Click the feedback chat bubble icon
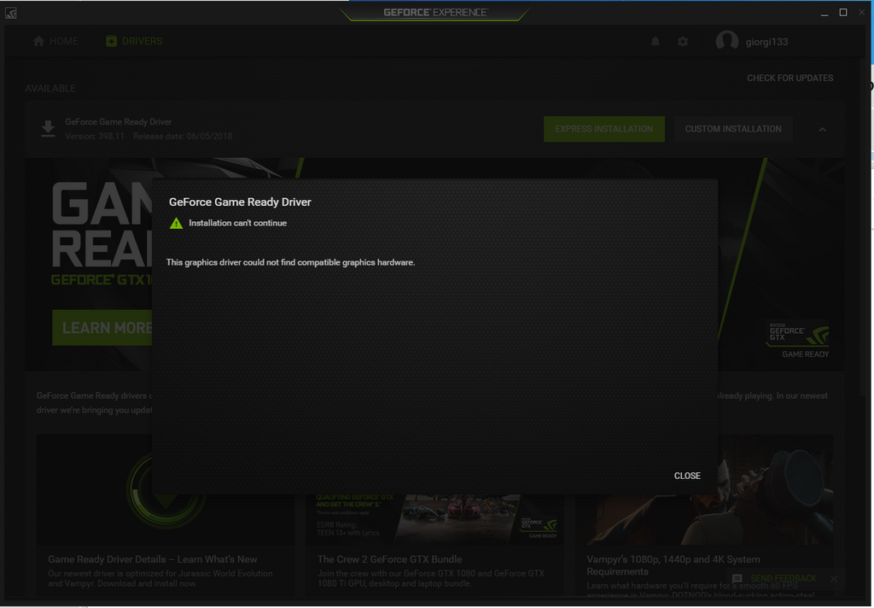The image size is (874, 608). 737,579
